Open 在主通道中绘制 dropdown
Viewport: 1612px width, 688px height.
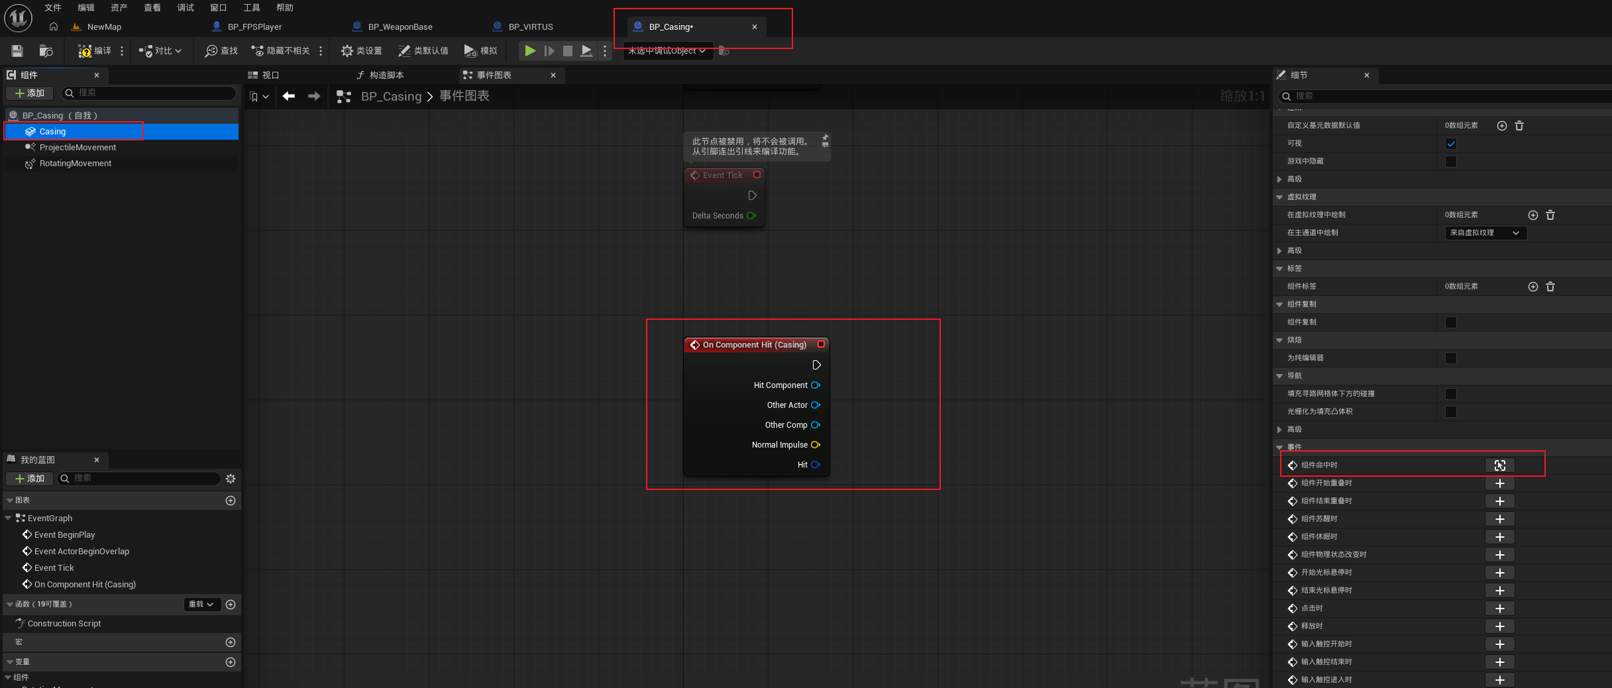pos(1485,233)
